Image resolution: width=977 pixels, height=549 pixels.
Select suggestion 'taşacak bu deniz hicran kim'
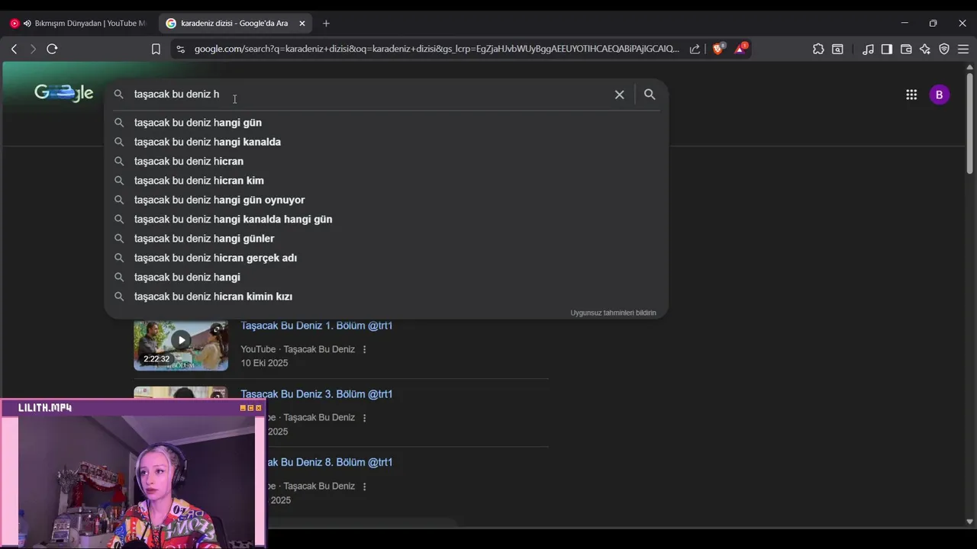click(385, 181)
